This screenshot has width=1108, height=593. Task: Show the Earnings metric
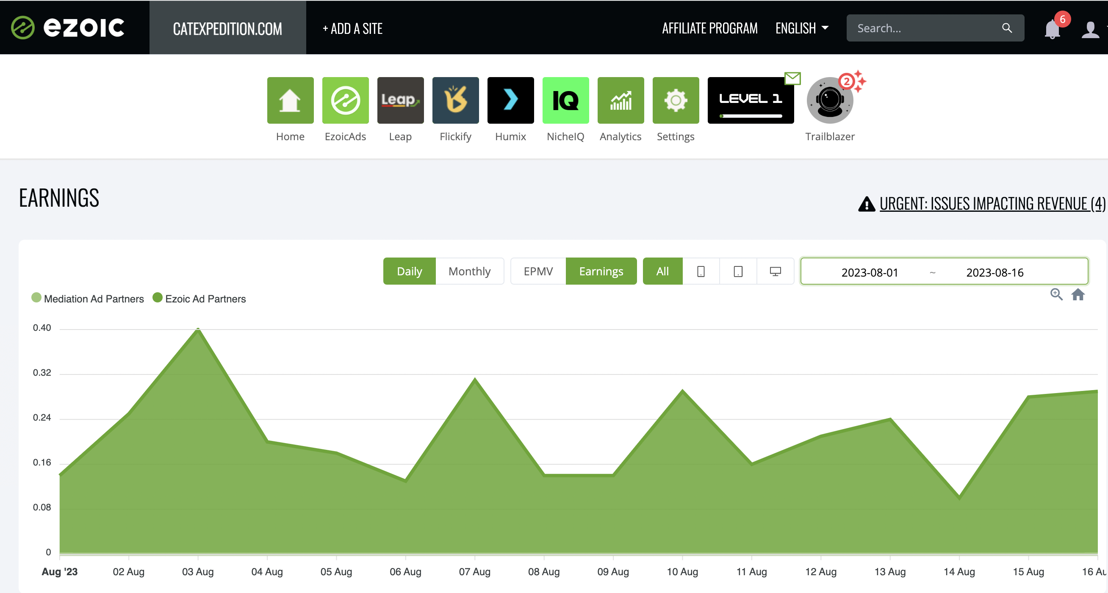(x=601, y=272)
